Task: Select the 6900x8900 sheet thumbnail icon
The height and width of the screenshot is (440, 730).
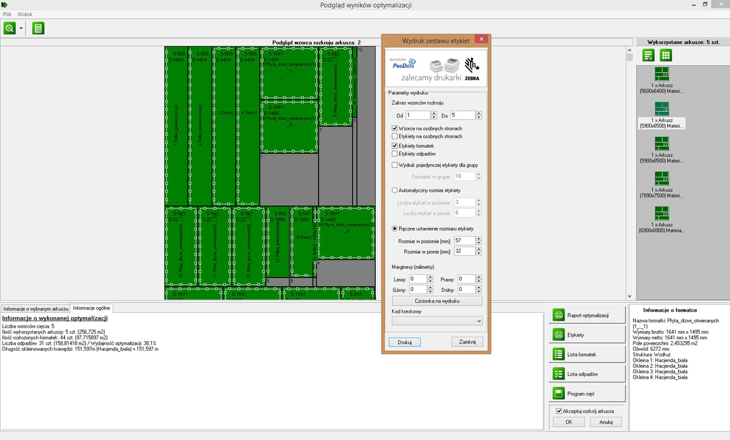Action: (662, 213)
